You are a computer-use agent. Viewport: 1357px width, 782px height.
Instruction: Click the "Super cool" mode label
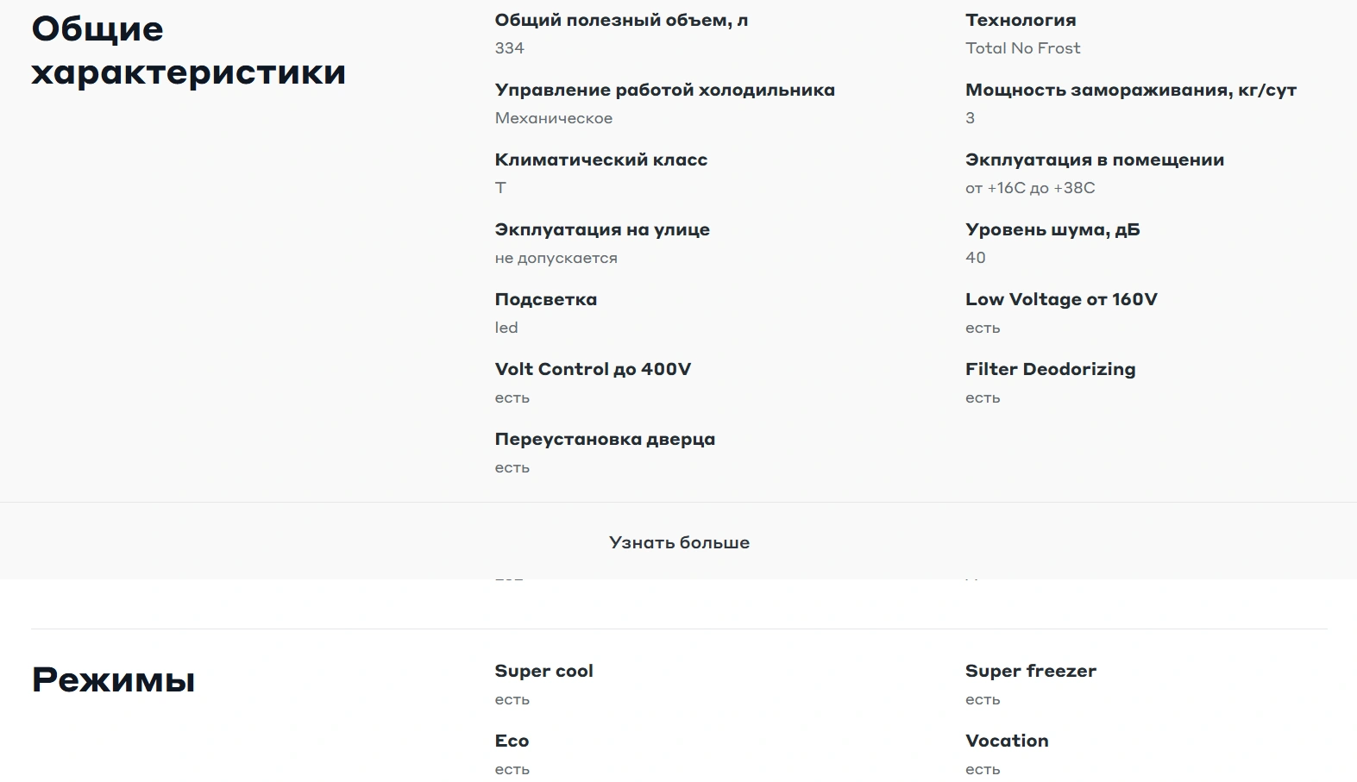[543, 671]
